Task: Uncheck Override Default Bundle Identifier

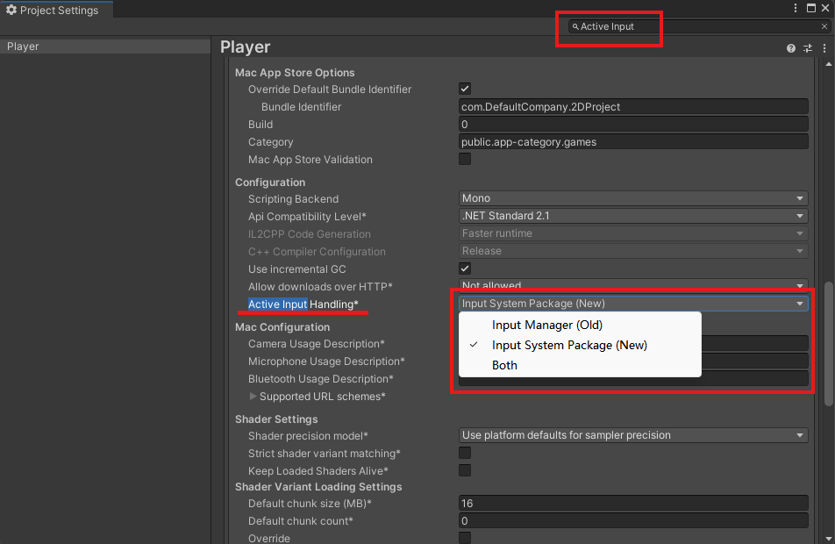Action: (x=464, y=89)
